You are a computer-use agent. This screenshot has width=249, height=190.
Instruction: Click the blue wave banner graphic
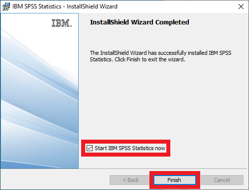click(39, 100)
